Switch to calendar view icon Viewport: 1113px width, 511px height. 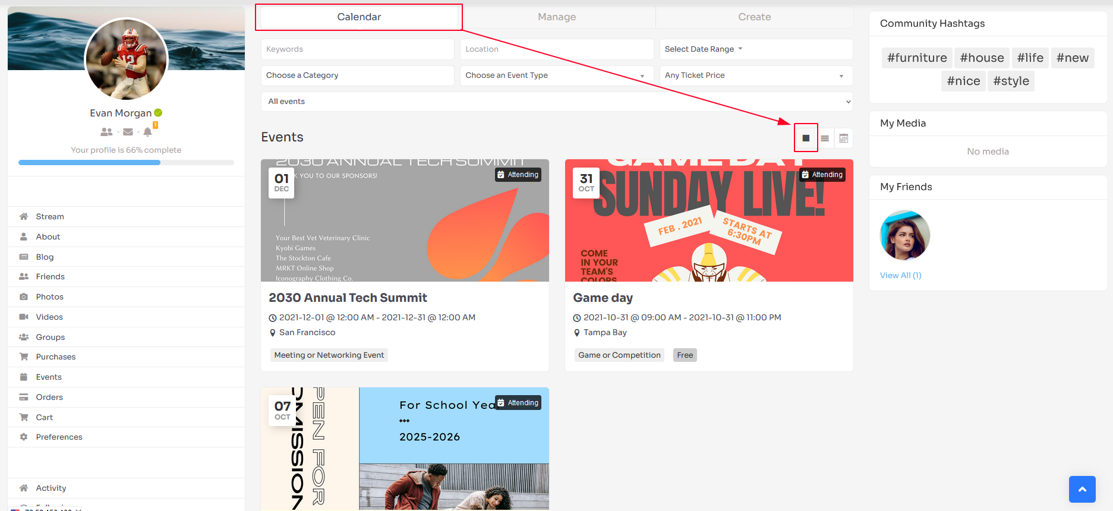(x=844, y=138)
